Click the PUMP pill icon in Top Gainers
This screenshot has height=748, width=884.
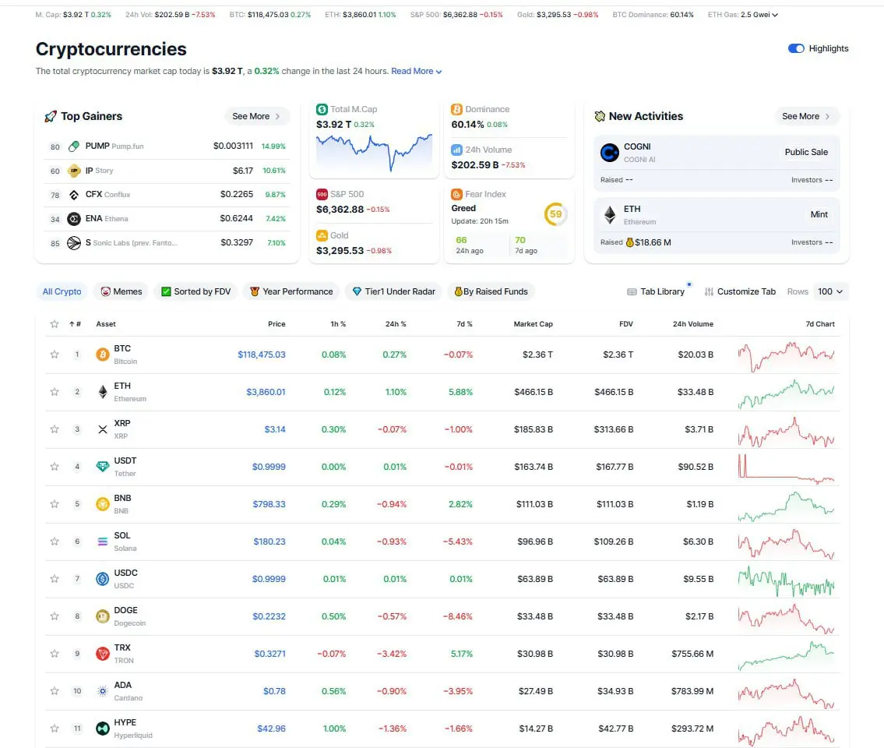pyautogui.click(x=74, y=146)
